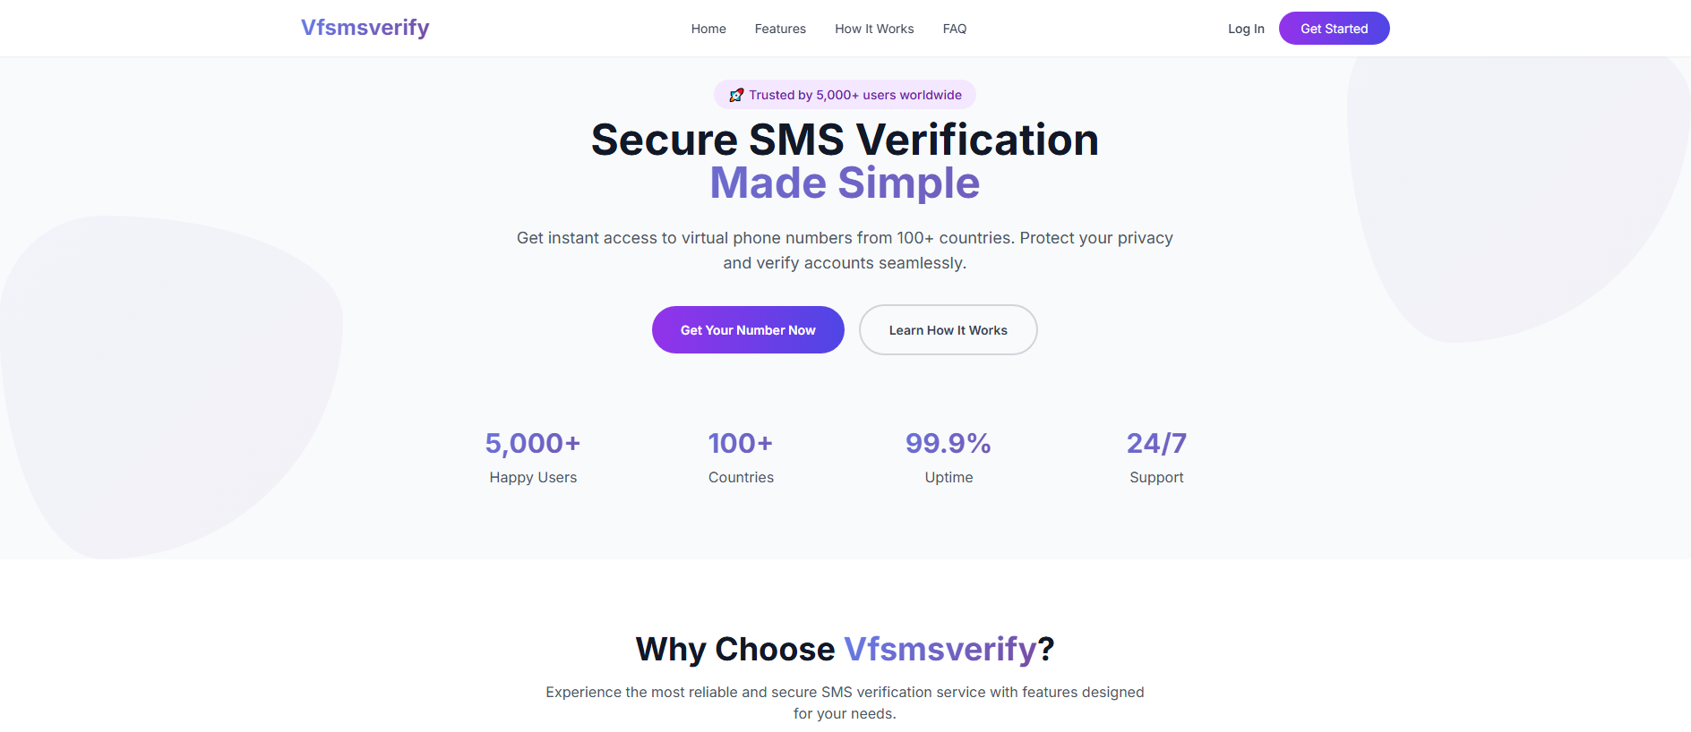
Task: Open Learn How It Works button
Action: pos(948,330)
